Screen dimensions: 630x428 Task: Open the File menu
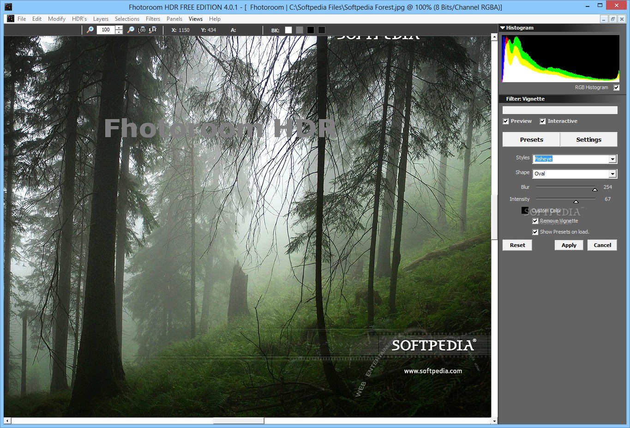click(22, 19)
